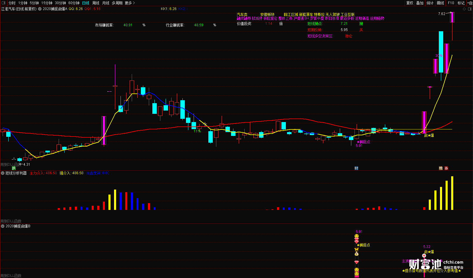Click the 安徽板块 sector tag
Image resolution: width=473 pixels, height=278 pixels.
coord(267,14)
